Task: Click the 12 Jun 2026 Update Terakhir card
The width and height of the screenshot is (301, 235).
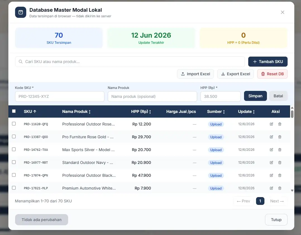Action: coord(151,38)
